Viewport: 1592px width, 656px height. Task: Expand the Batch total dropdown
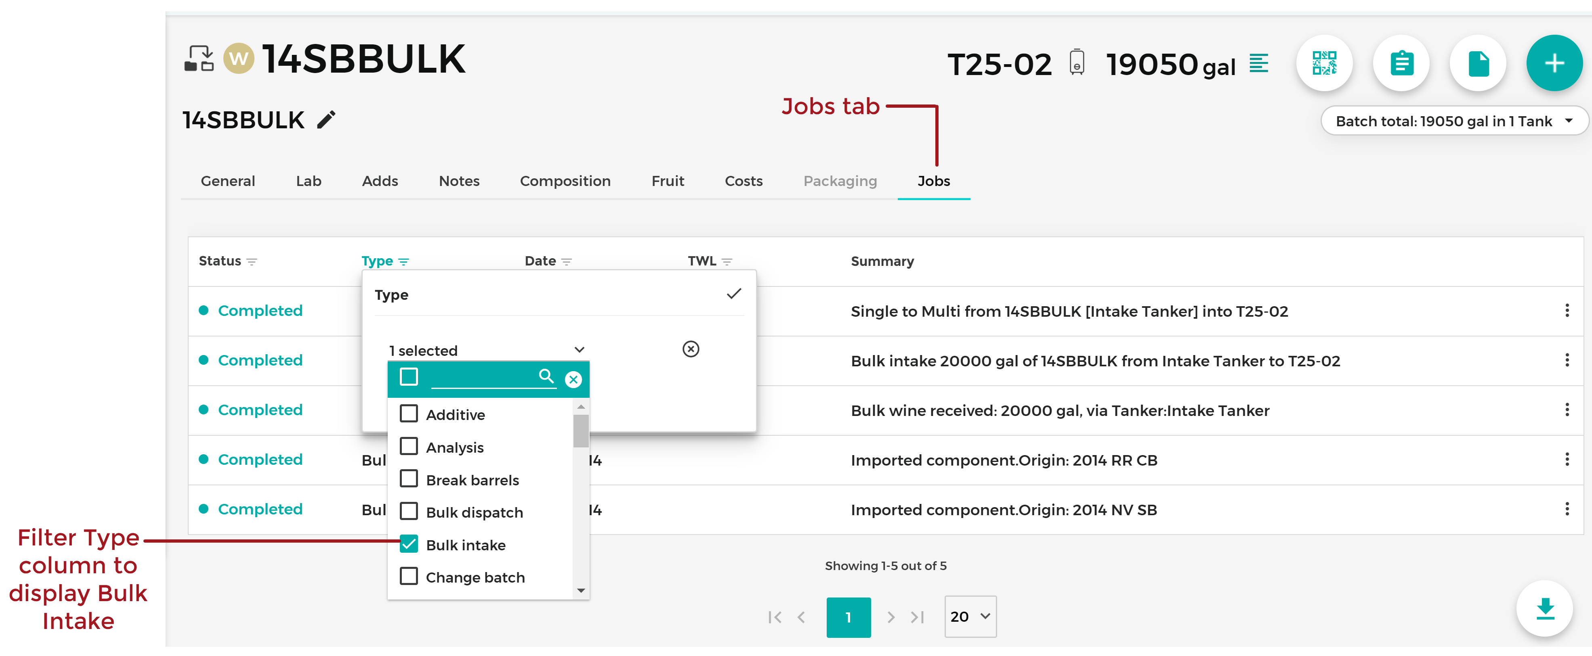(1453, 121)
